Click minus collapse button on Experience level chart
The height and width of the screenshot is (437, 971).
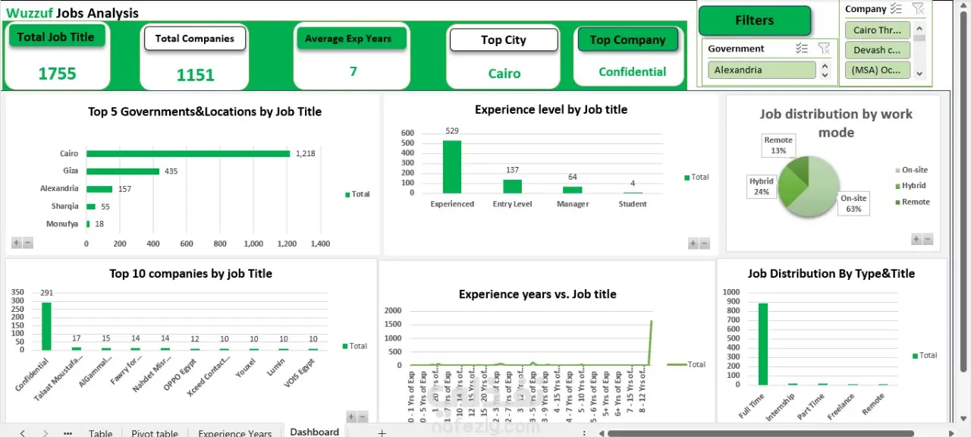[x=704, y=244]
